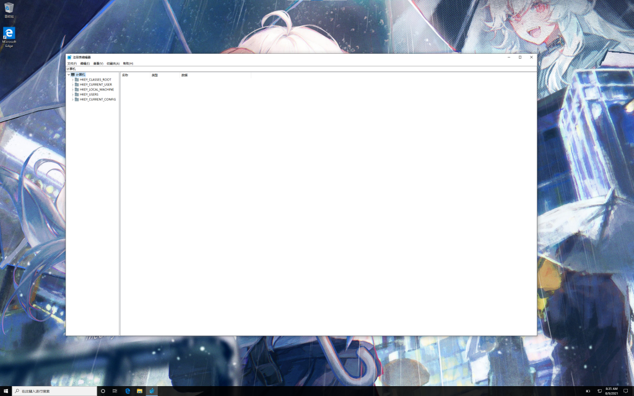Expand the HKEY_CURRENT_USER key

click(73, 84)
